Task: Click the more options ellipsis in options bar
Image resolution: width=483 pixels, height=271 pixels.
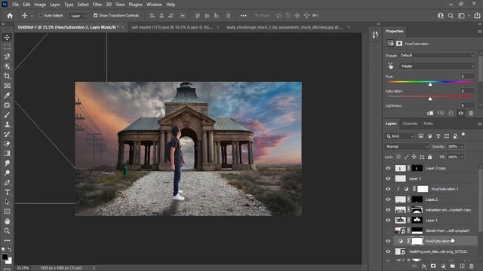Action: pos(243,16)
